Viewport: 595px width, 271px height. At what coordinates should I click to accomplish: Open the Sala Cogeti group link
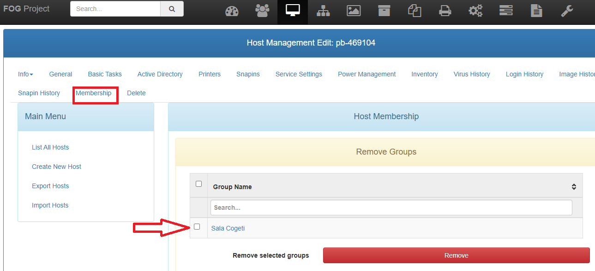(x=228, y=228)
